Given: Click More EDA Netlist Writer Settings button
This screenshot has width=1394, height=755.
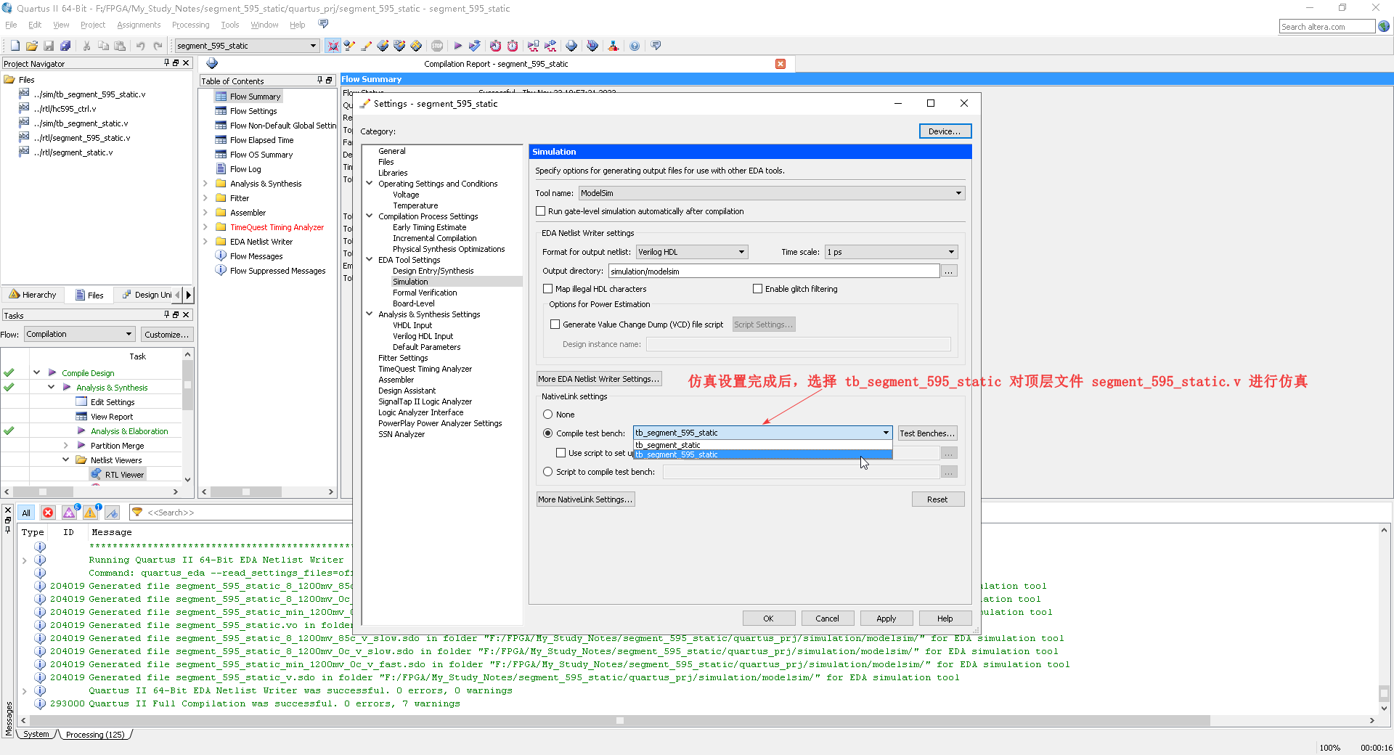Looking at the screenshot, I should (x=598, y=379).
